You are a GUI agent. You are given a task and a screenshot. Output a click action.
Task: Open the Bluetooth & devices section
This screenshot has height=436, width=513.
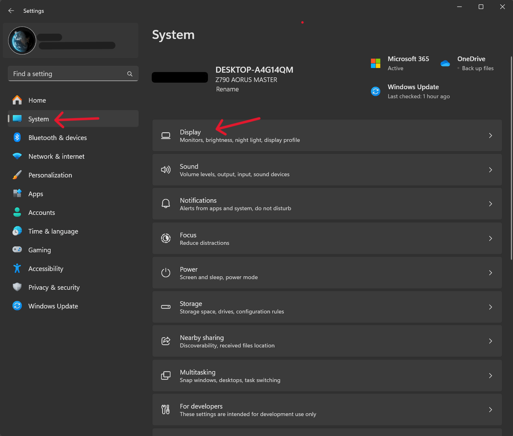coord(57,138)
